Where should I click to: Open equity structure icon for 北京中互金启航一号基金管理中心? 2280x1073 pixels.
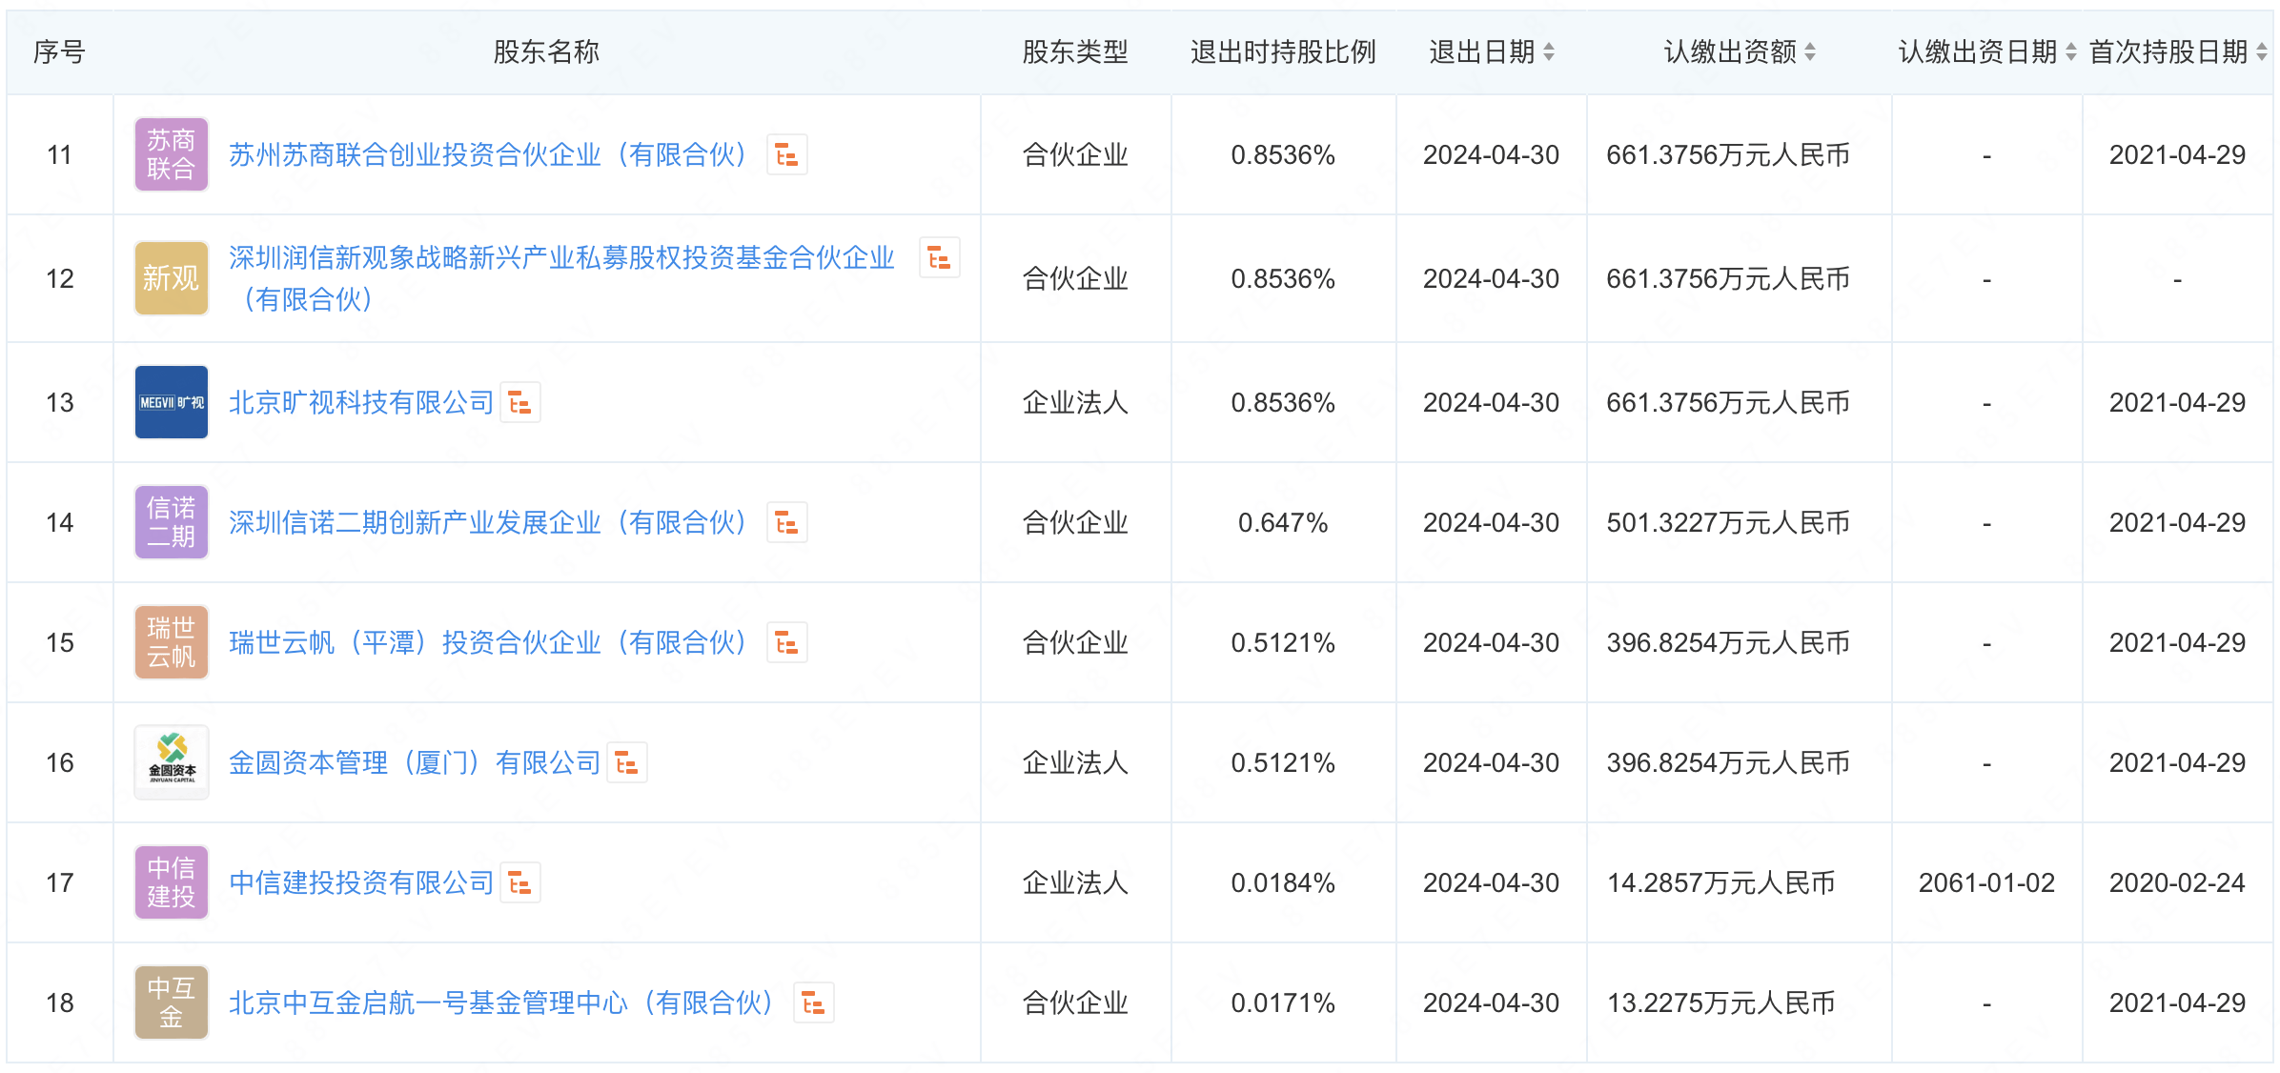813,1003
